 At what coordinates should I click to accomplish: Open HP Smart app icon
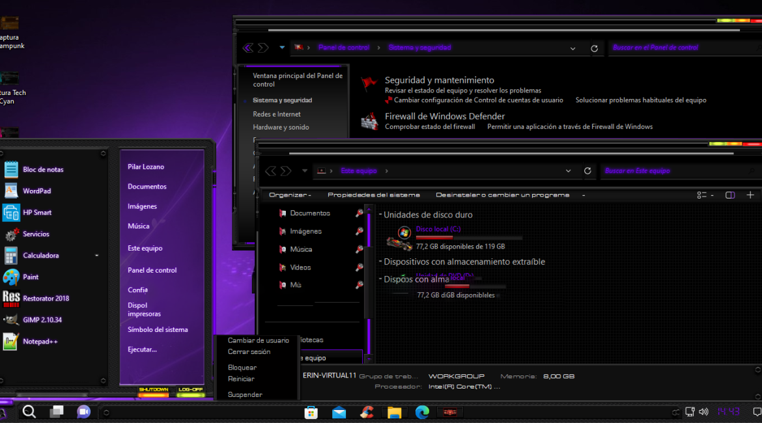(12, 213)
